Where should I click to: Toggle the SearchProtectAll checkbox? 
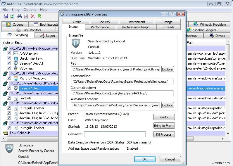click(9, 63)
